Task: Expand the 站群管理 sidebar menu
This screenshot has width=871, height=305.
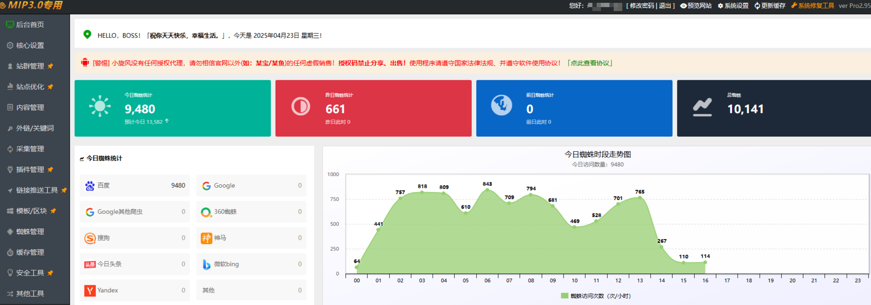Action: point(30,66)
